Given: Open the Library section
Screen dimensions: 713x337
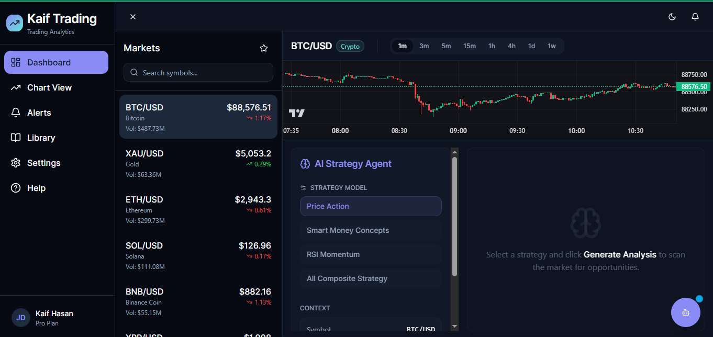Looking at the screenshot, I should point(56,138).
